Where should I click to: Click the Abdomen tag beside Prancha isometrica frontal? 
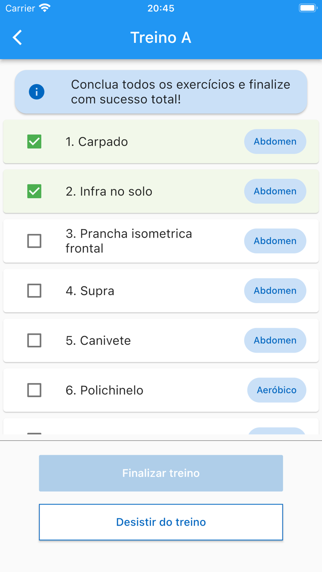coord(275,241)
